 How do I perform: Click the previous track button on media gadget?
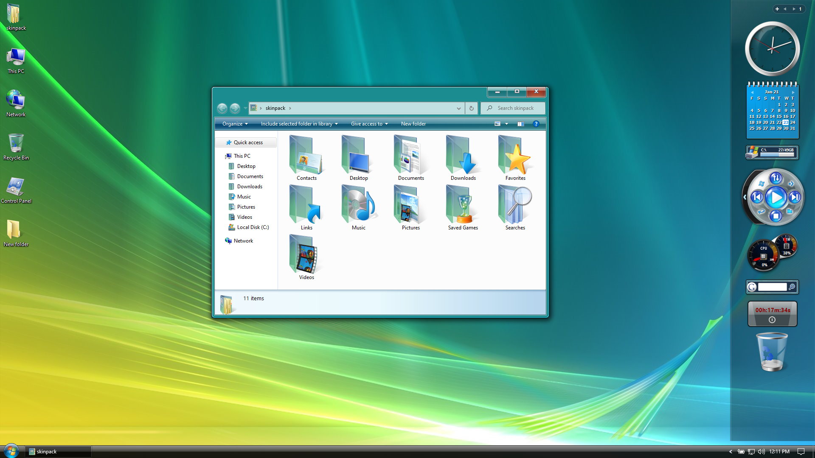[x=757, y=197]
